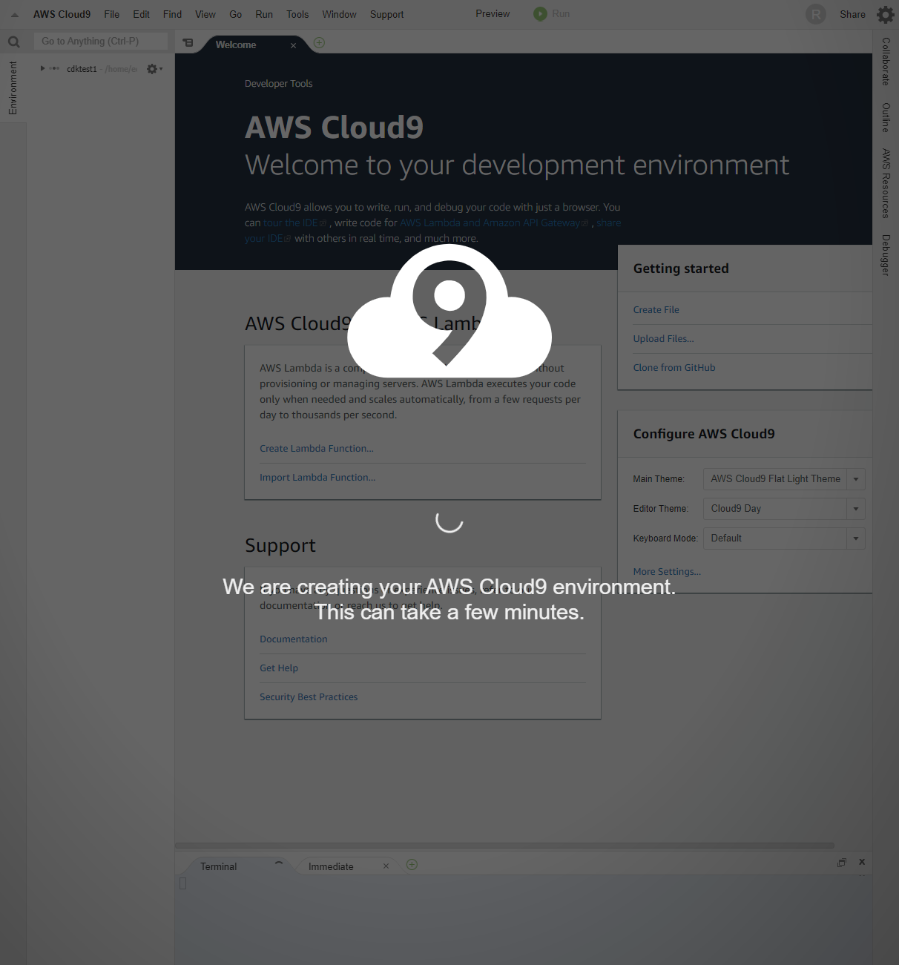Toggle the Environment side panel
899x965 pixels.
13,88
